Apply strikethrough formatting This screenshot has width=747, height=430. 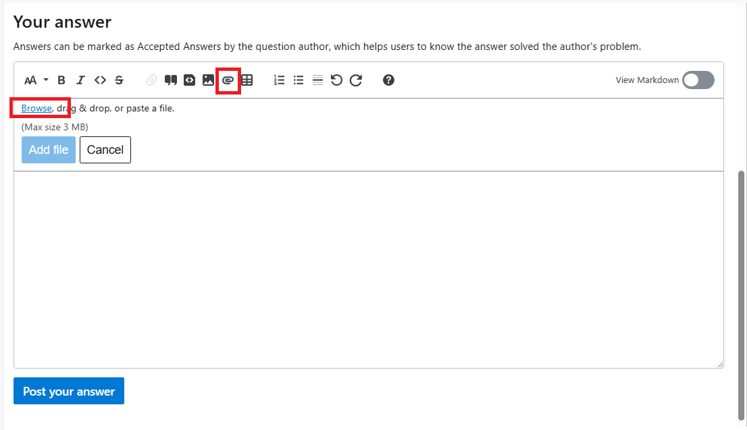pos(120,80)
